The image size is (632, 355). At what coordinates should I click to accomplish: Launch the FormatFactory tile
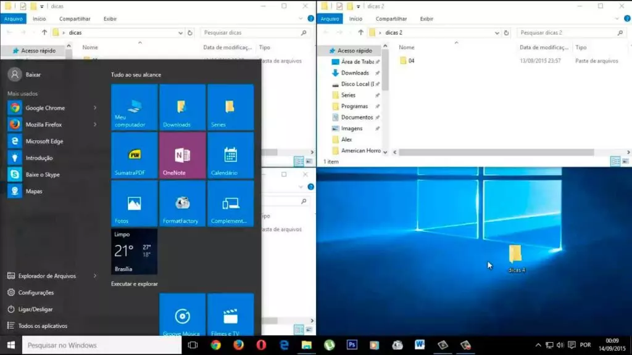(182, 203)
